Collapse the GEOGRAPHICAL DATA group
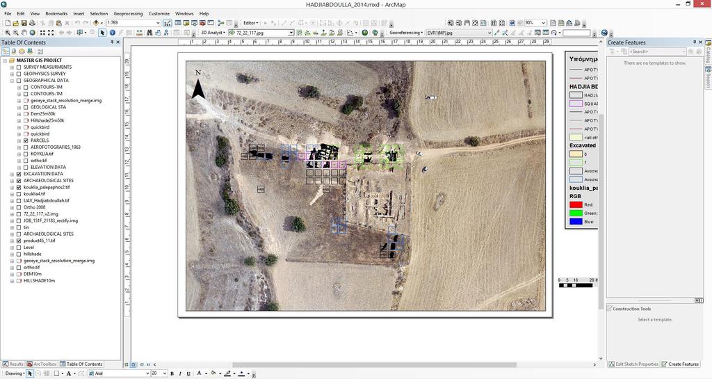 tap(12, 81)
